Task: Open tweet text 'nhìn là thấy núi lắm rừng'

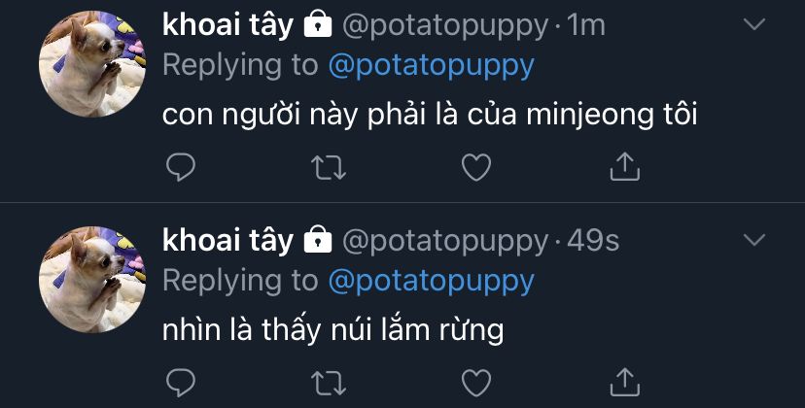Action: click(x=332, y=330)
